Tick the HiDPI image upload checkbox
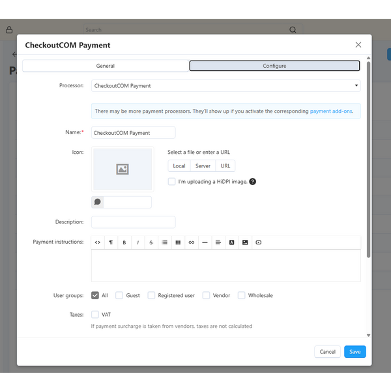Screen dimensions: 391x391 pyautogui.click(x=171, y=182)
